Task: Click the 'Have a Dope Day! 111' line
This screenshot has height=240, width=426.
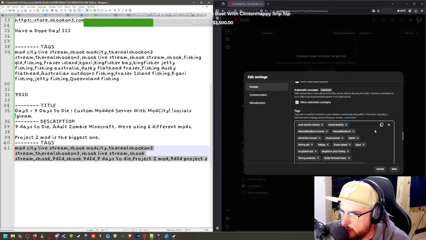Action: point(43,31)
